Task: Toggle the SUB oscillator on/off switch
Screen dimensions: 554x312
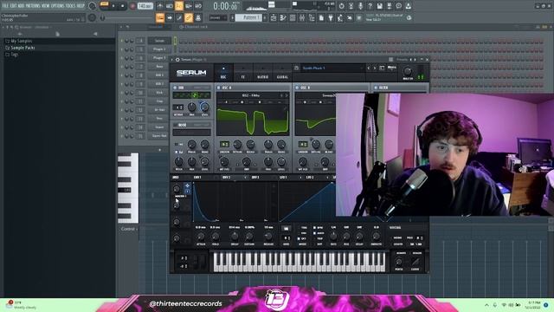Action: 175,88
